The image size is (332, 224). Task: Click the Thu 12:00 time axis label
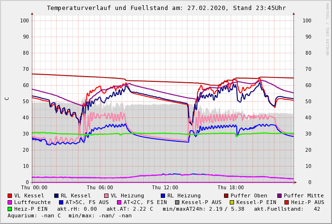coord(165,187)
